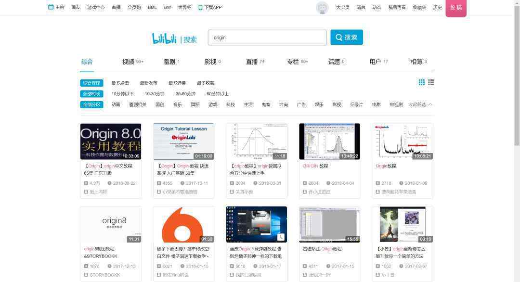This screenshot has height=282, width=520.
Task: Switch to the 番剧 tab
Action: coord(171,62)
